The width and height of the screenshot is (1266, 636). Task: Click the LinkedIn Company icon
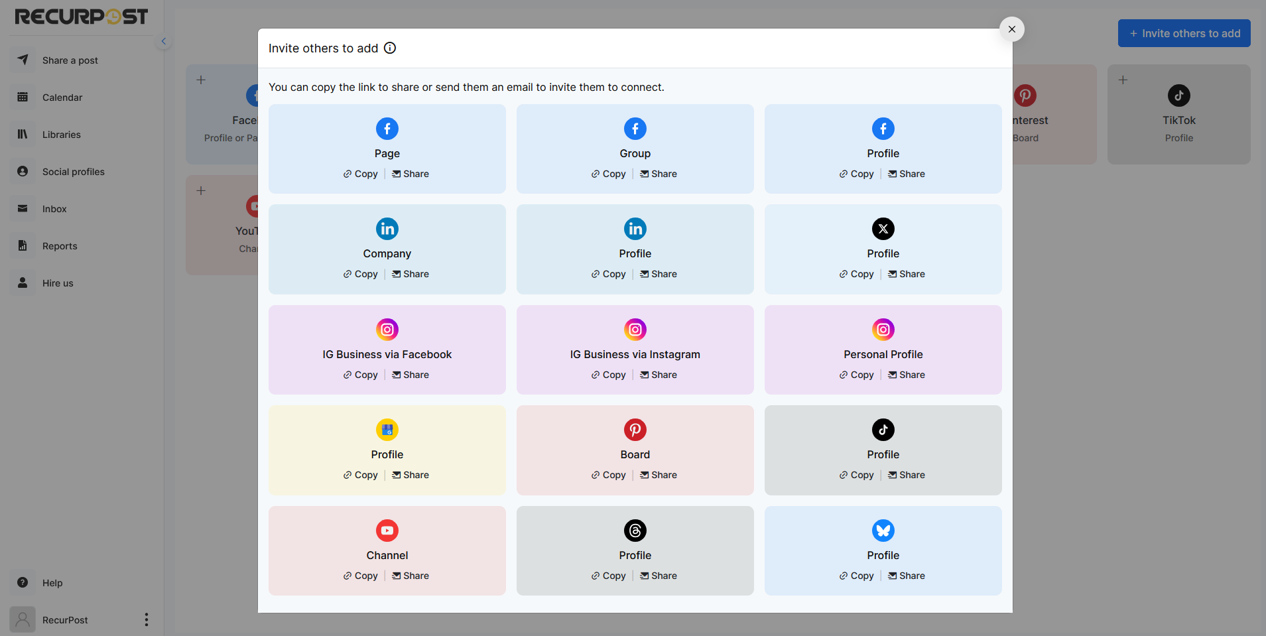387,229
